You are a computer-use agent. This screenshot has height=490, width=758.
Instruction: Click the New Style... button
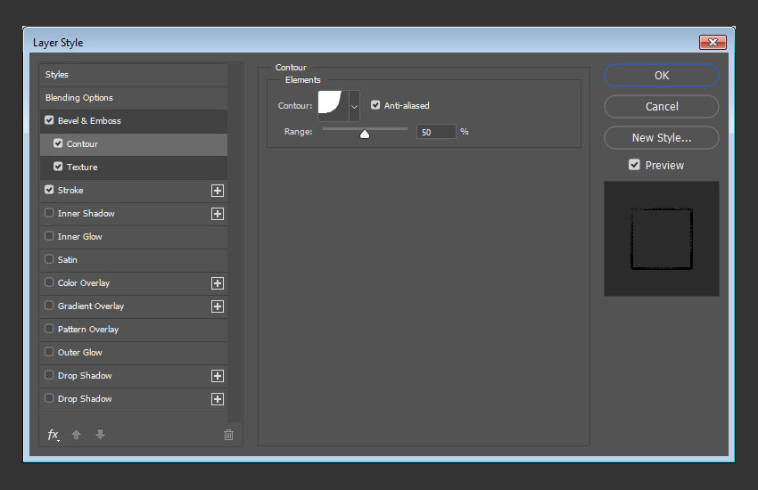pos(662,138)
